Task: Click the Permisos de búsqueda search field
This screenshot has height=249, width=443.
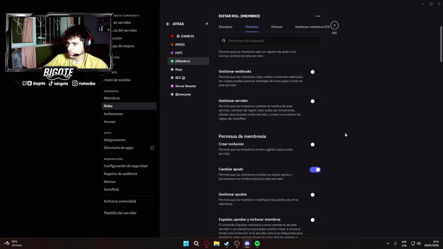Action: (270, 41)
